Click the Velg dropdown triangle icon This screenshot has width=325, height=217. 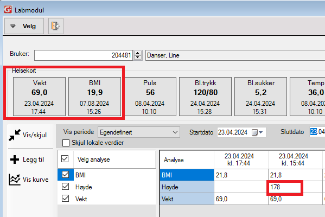(13, 27)
